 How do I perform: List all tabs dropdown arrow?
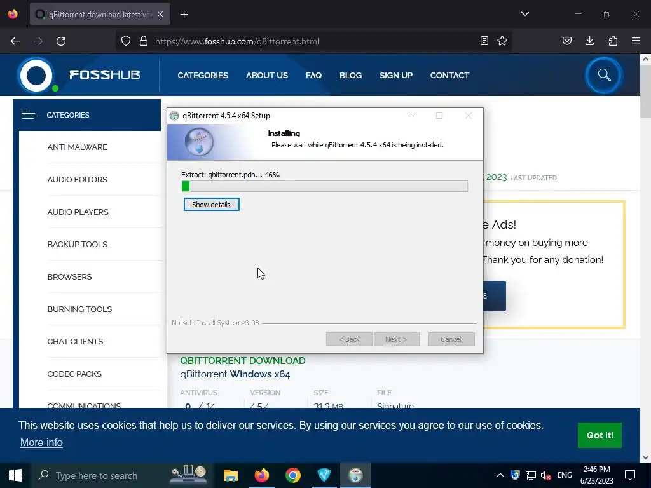point(524,14)
